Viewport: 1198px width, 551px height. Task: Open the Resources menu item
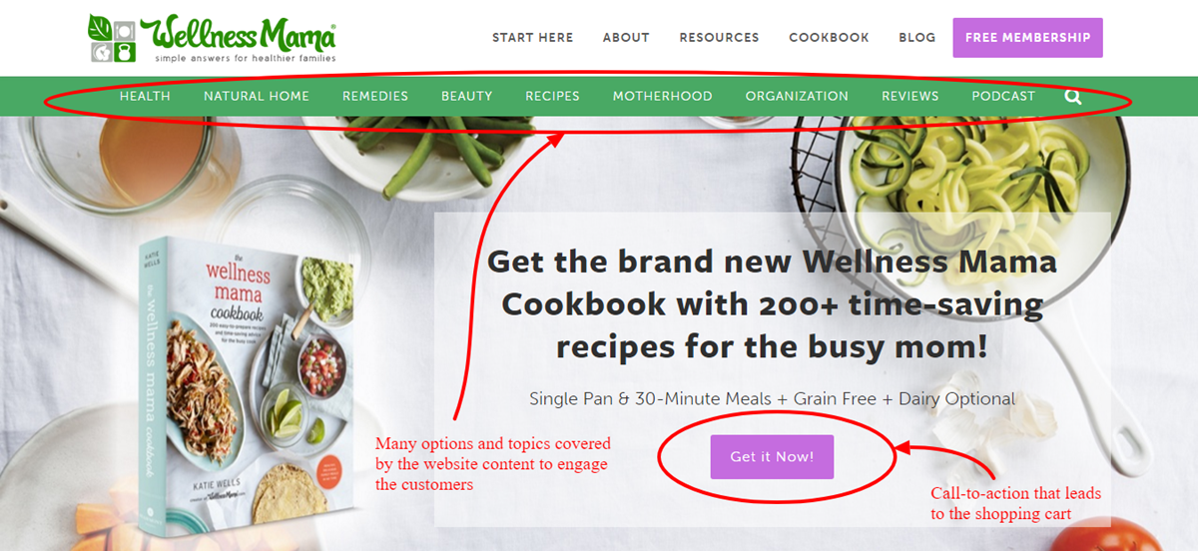coord(719,38)
